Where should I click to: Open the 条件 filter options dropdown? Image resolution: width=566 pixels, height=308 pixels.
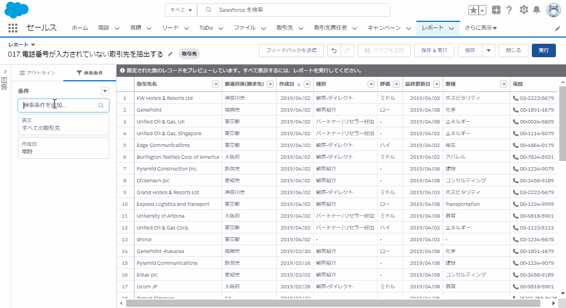tap(105, 91)
